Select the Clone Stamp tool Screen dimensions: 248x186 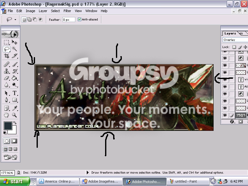[x=7, y=71]
